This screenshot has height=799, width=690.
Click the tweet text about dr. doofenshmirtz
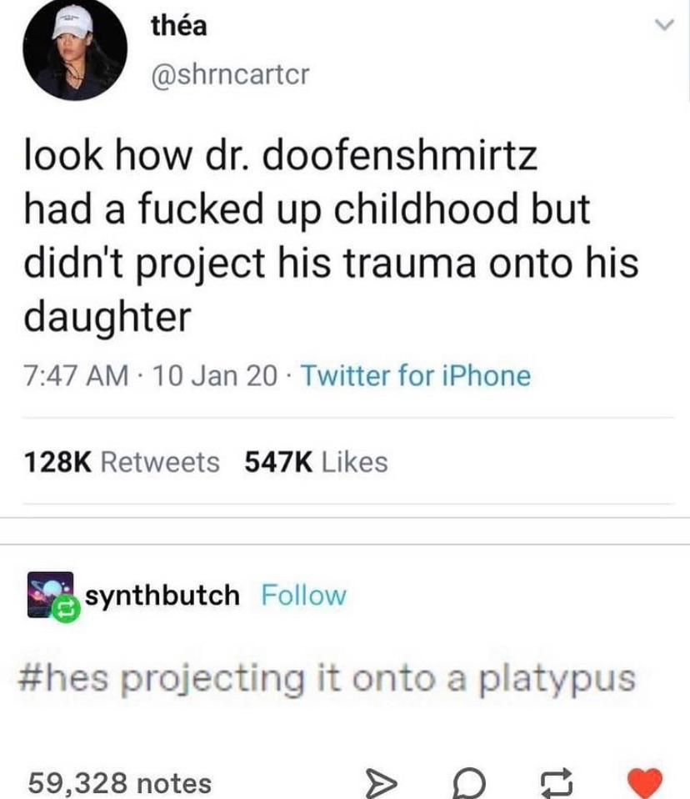331,236
